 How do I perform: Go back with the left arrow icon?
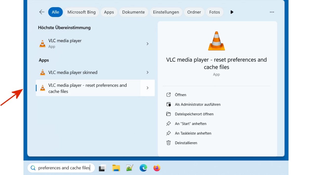[x=42, y=12]
